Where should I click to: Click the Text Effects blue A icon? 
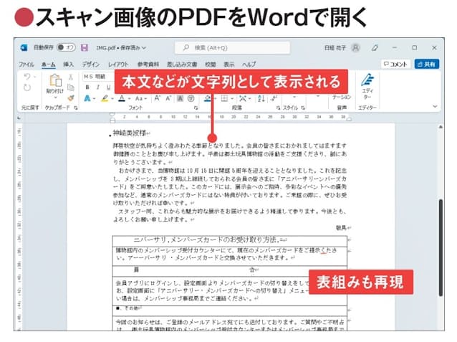pyautogui.click(x=87, y=98)
